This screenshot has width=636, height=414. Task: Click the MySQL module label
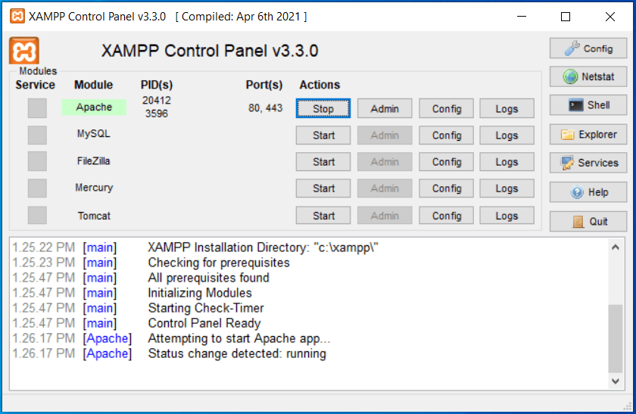tap(94, 134)
